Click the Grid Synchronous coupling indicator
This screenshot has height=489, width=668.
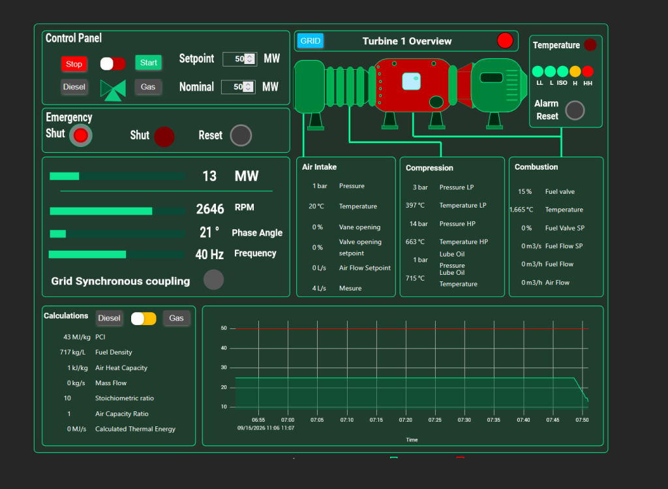(x=213, y=279)
